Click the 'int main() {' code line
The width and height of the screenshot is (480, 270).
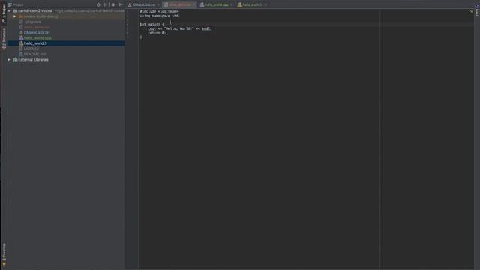click(x=151, y=24)
